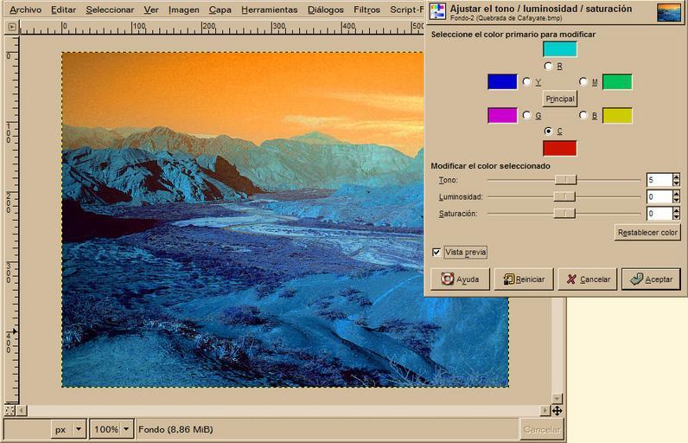
Task: Click the Luminosidad value input field
Action: (659, 196)
